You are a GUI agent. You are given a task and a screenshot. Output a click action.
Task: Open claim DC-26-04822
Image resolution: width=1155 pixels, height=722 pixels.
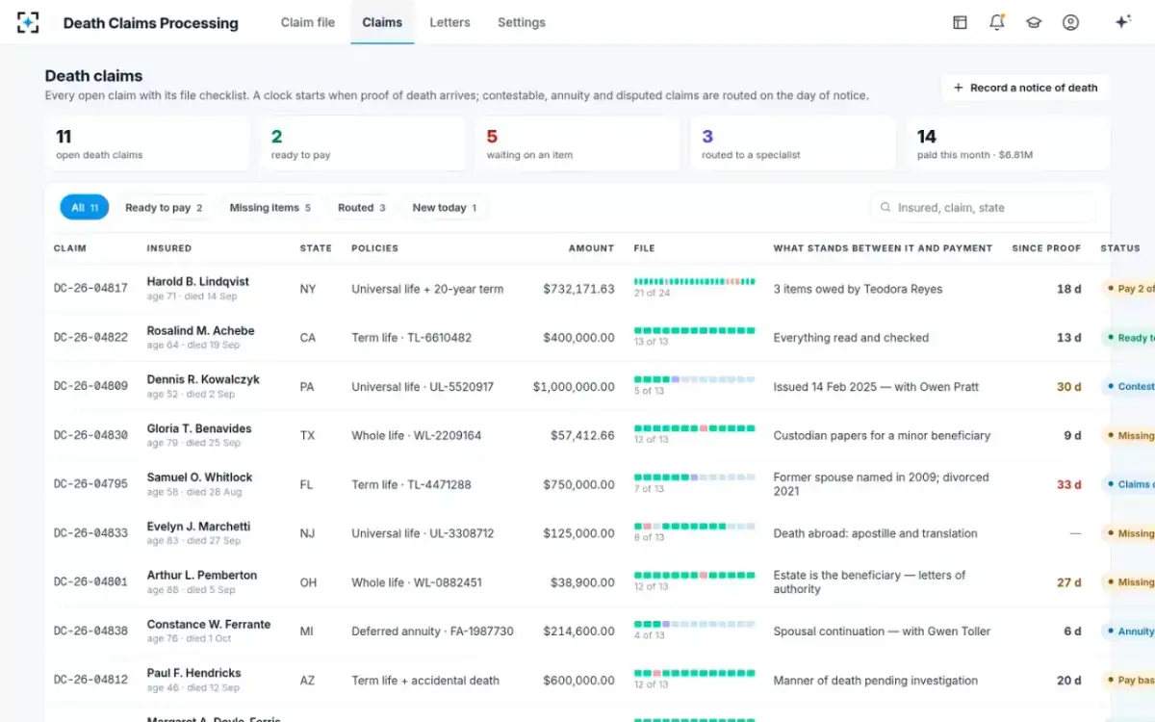click(90, 338)
